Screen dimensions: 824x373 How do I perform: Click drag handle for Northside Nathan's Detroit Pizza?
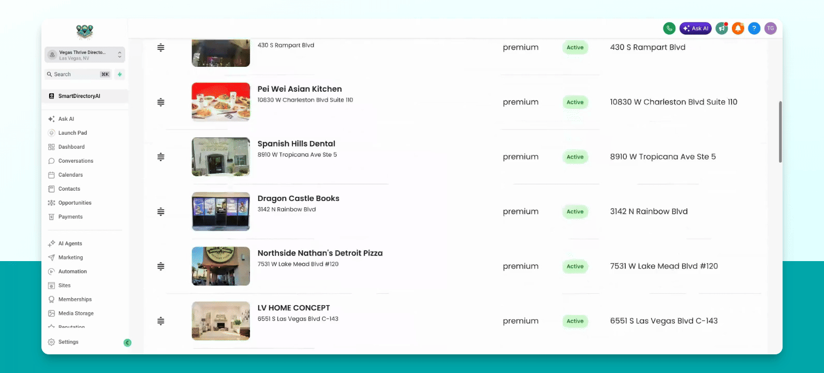coord(161,266)
